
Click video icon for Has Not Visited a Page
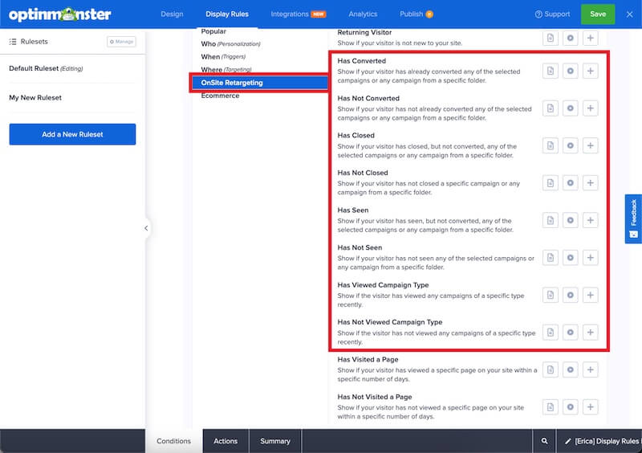coord(570,406)
